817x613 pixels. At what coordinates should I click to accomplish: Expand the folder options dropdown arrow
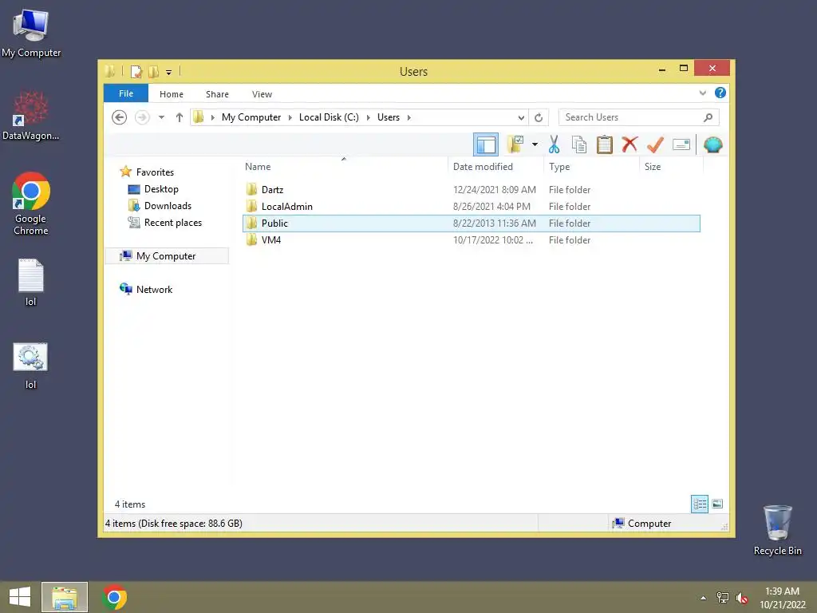pyautogui.click(x=535, y=144)
